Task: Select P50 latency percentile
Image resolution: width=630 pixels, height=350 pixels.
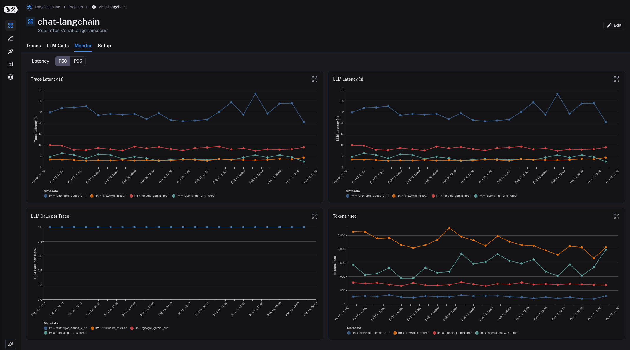Action: click(x=62, y=61)
